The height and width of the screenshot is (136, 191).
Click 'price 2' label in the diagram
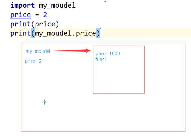pyautogui.click(x=33, y=61)
